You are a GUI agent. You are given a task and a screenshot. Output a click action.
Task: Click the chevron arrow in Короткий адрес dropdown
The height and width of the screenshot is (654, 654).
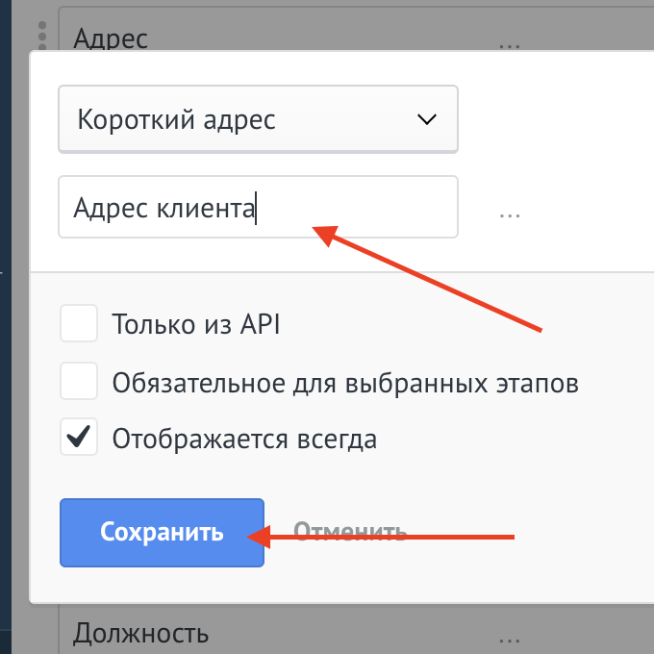click(x=426, y=120)
